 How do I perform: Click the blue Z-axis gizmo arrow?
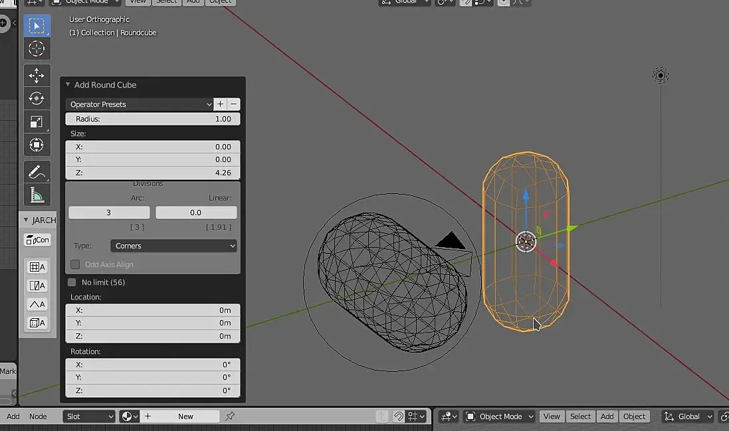coord(526,194)
